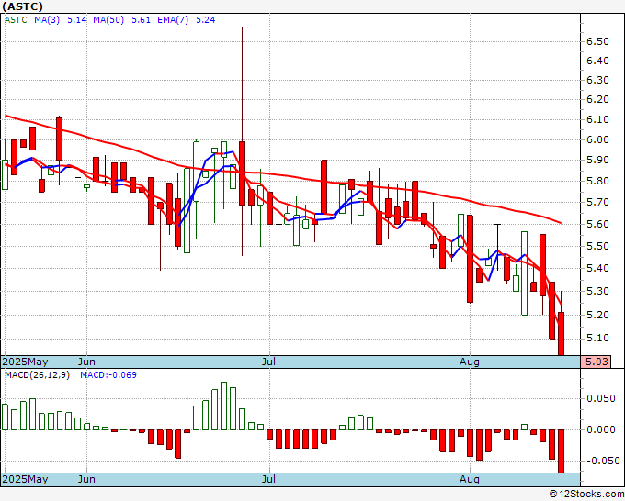Click the MA(50) legend label
625x501 pixels.
point(108,20)
